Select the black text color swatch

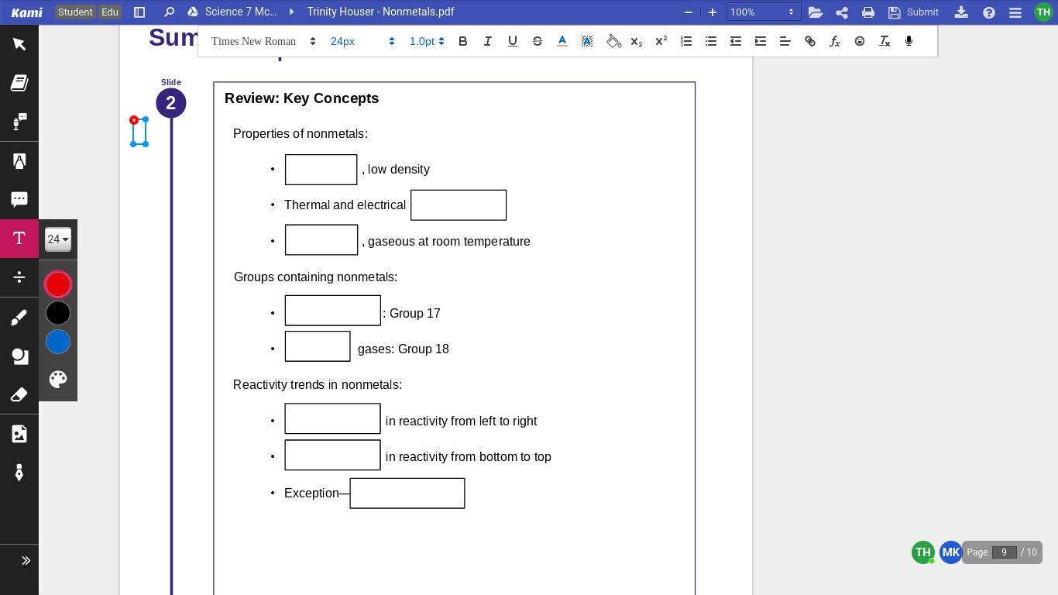(58, 313)
